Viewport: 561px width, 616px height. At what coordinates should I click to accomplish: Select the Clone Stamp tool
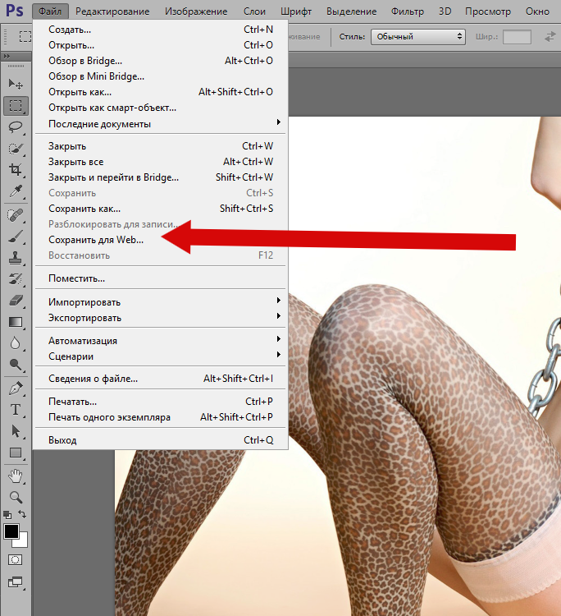point(16,258)
